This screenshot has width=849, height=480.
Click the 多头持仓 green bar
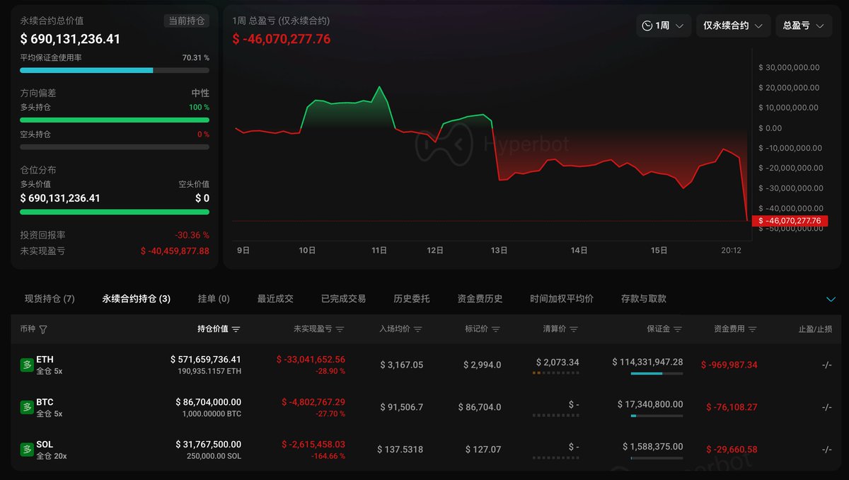115,120
